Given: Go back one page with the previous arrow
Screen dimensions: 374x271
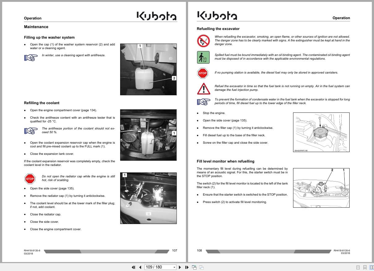Looking at the screenshot, I should pyautogui.click(x=141, y=267).
